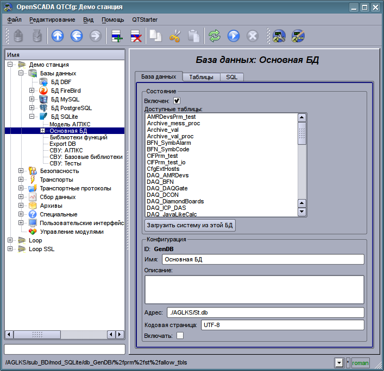Click the Кодовая страница input field
This screenshot has height=371, width=384.
tap(282, 325)
